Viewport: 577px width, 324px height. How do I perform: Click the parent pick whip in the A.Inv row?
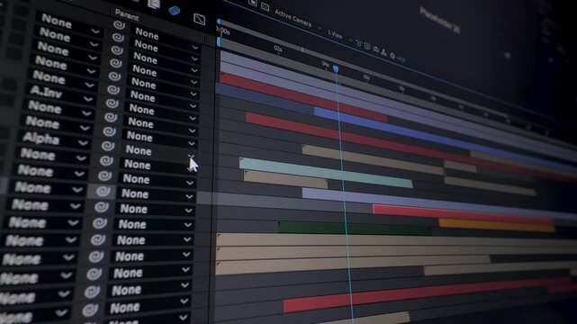click(112, 103)
